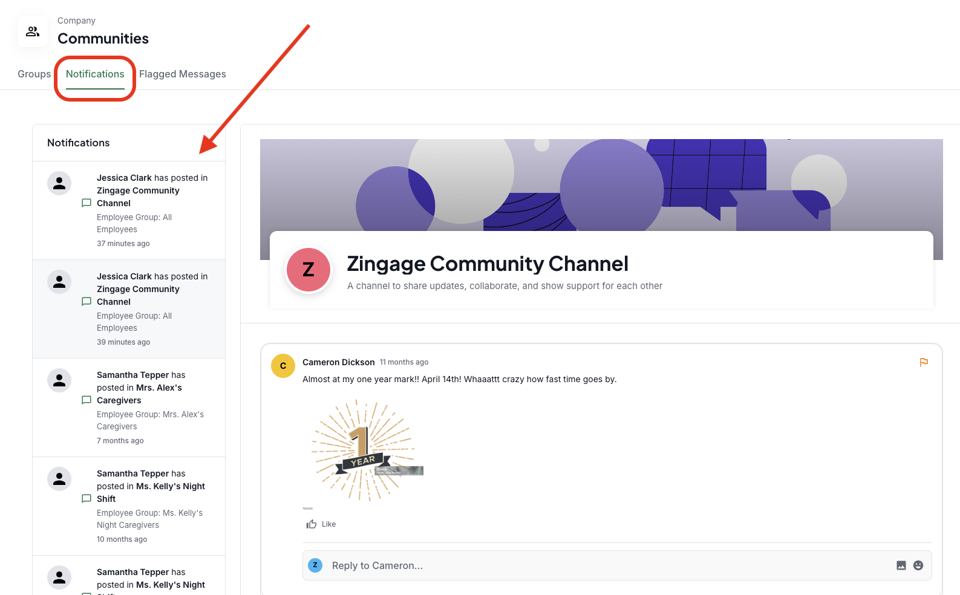This screenshot has width=960, height=595.
Task: Click Cameron Dickson's yellow C avatar
Action: tap(283, 366)
